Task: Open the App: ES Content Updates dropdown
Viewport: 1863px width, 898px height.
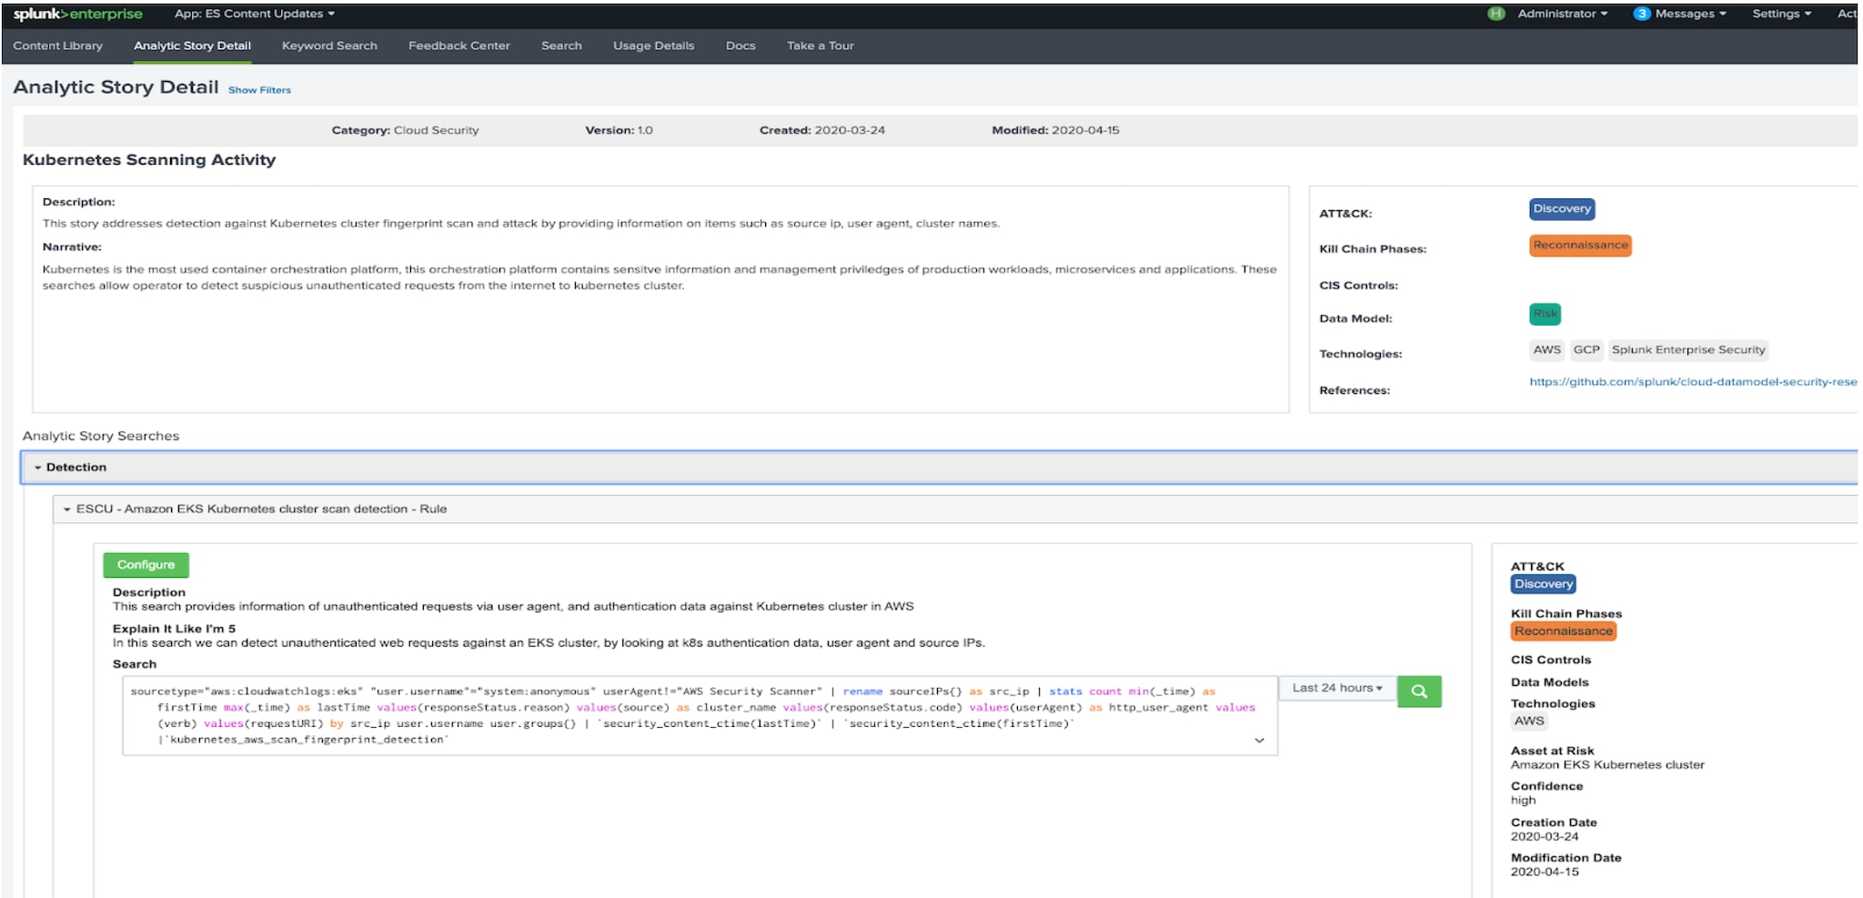Action: (255, 14)
